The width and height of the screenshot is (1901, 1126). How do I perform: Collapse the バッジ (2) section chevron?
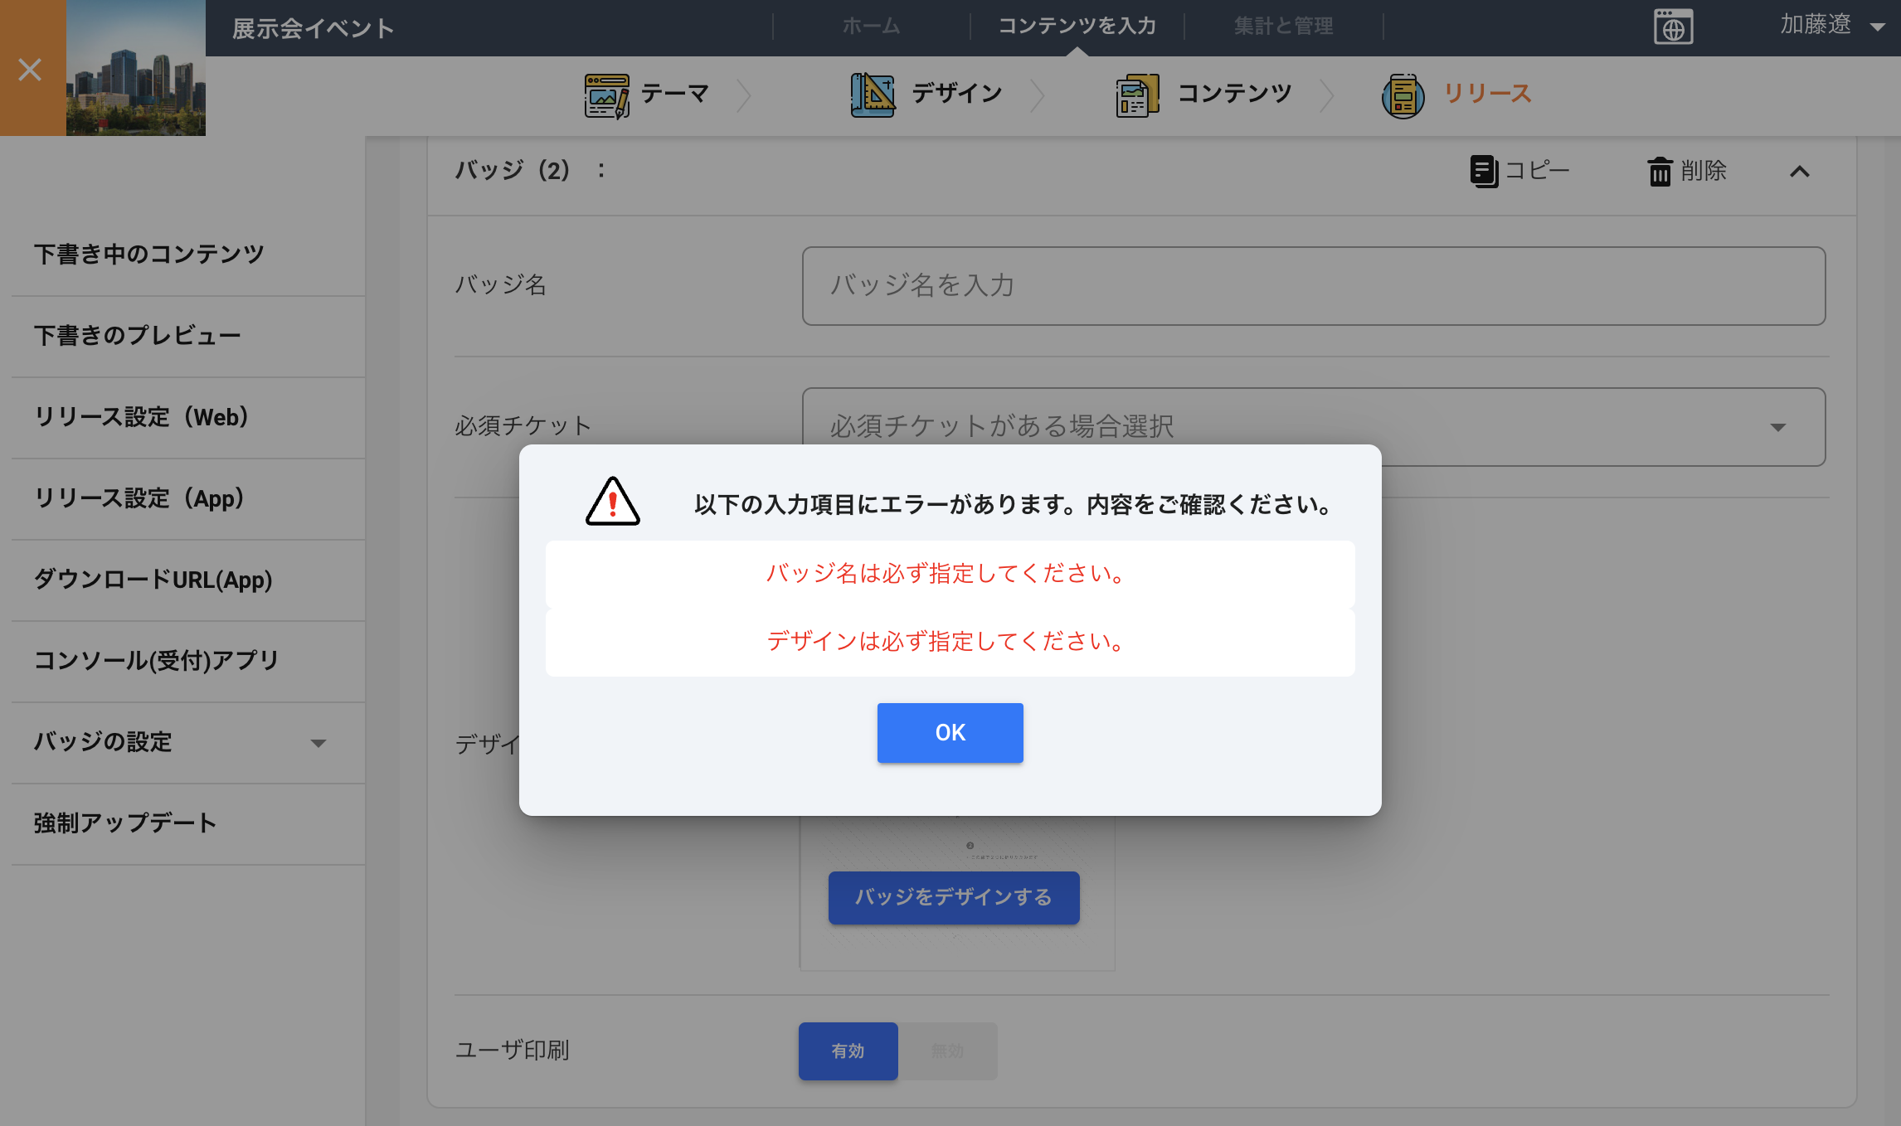coord(1799,172)
